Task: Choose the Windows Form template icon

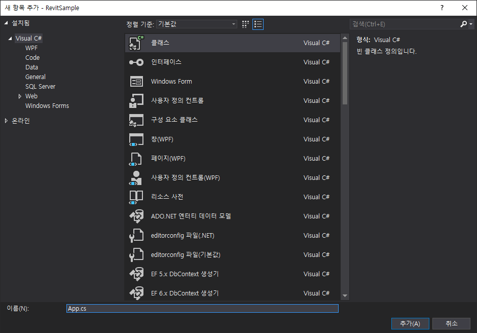Action: tap(136, 82)
